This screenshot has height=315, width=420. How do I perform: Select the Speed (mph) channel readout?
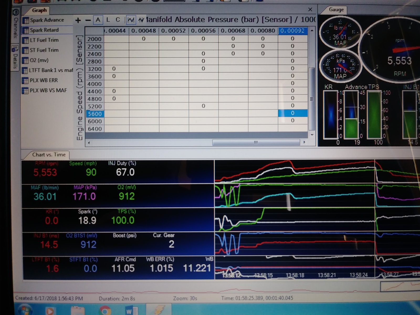83,169
